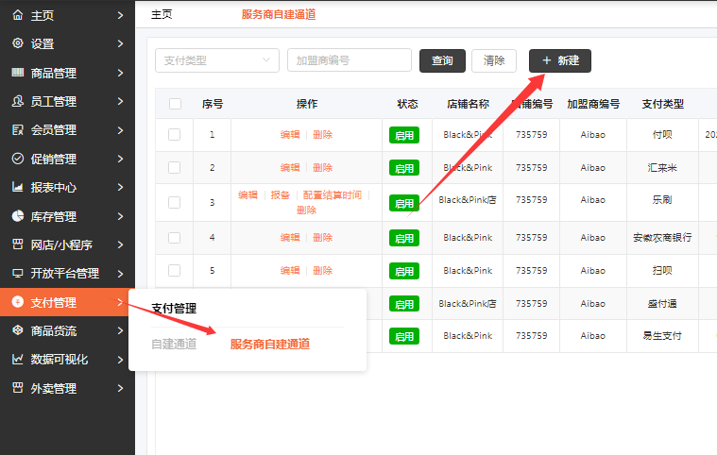The height and width of the screenshot is (455, 717).
Task: Switch to the 主页 tab
Action: coord(162,15)
